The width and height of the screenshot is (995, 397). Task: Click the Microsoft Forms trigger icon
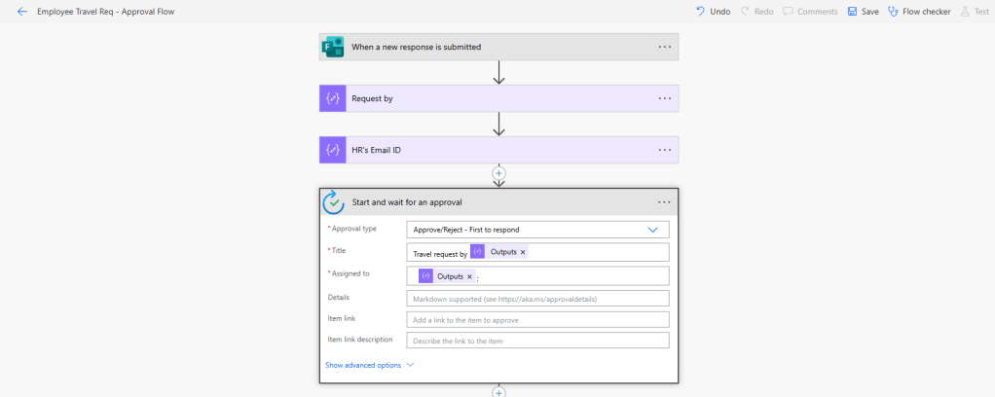click(x=333, y=47)
